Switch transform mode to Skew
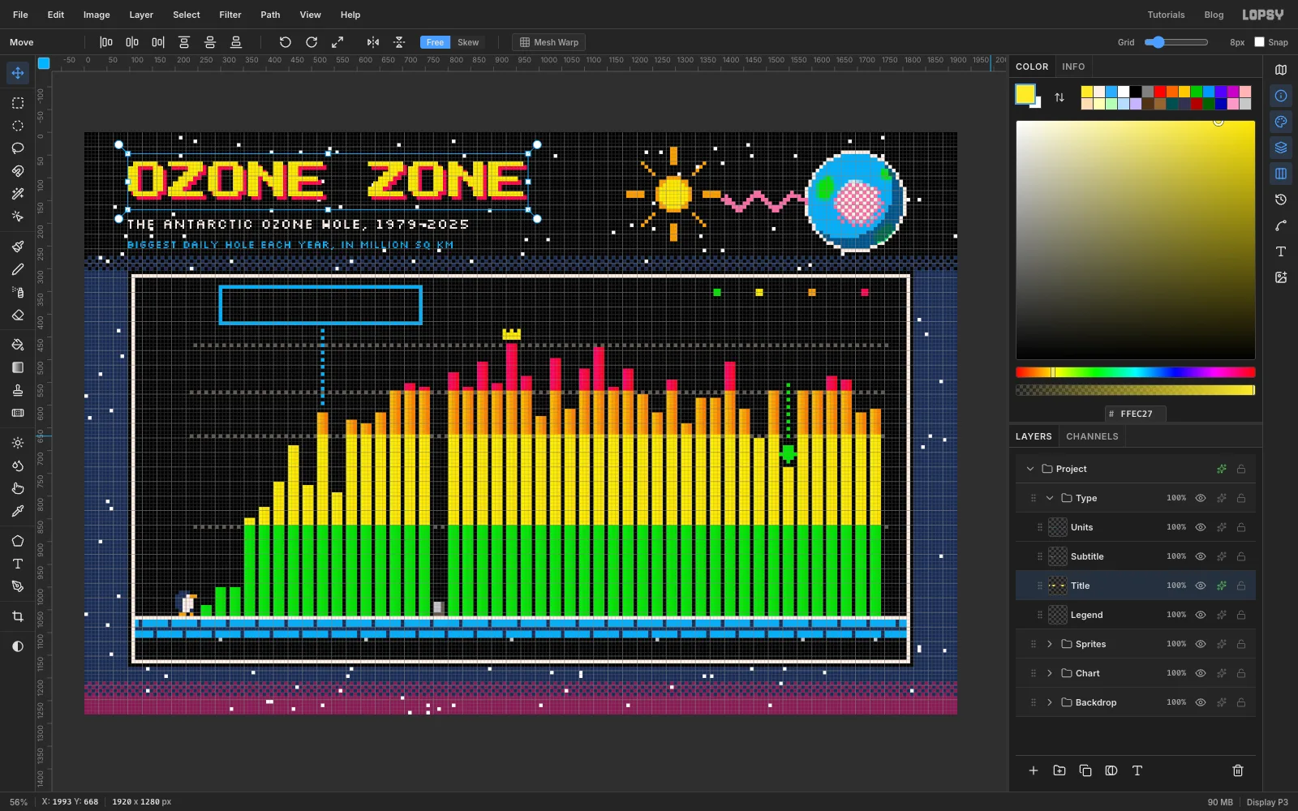Screen dimensions: 1298x811 (x=468, y=42)
